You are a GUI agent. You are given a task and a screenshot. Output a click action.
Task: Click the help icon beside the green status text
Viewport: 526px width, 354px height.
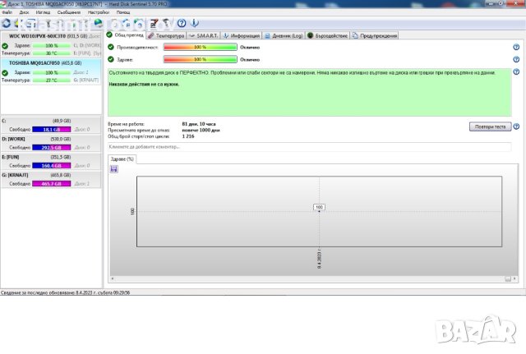tap(516, 72)
